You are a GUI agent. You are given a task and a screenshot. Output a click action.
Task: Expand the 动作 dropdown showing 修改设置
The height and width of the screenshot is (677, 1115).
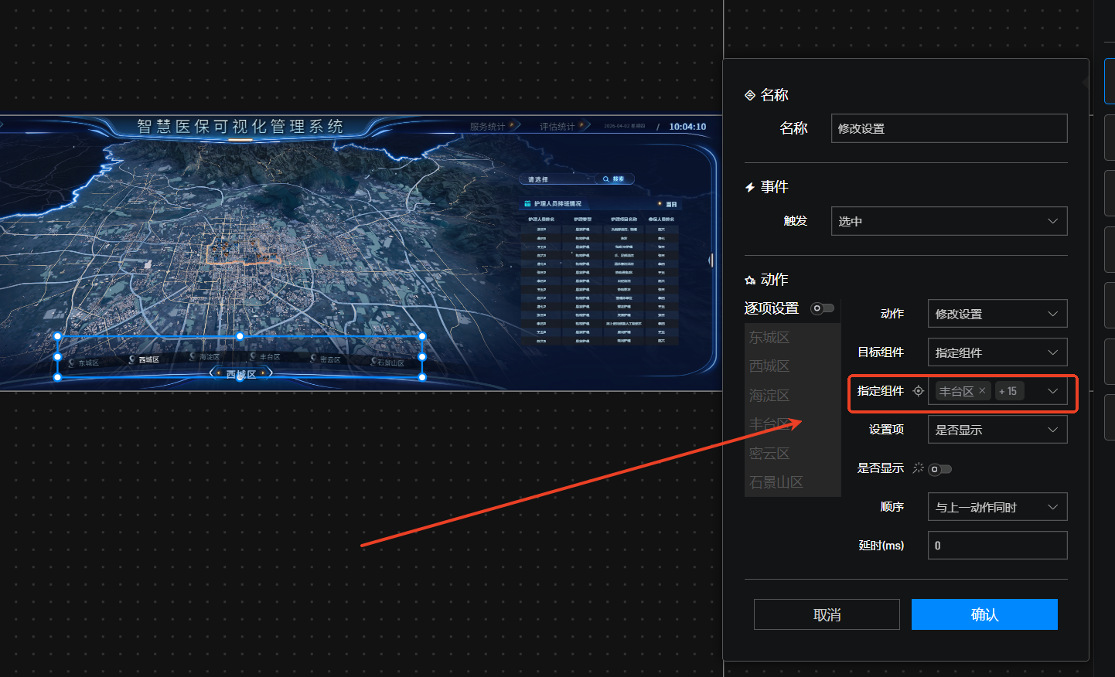(x=997, y=314)
